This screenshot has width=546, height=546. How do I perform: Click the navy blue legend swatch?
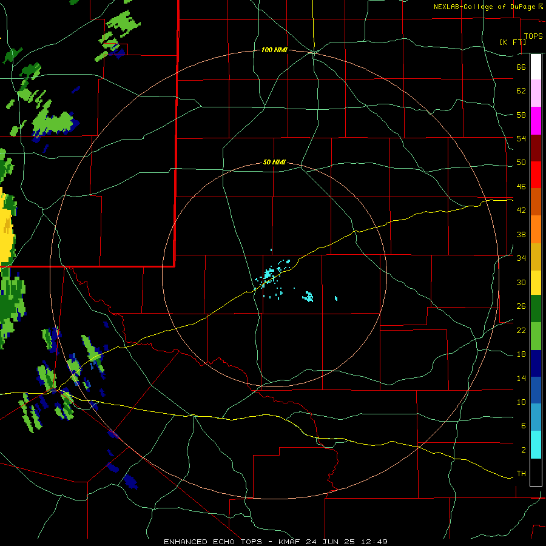pyautogui.click(x=536, y=363)
